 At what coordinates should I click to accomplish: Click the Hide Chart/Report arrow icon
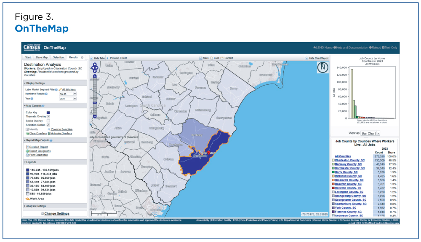[306, 58]
